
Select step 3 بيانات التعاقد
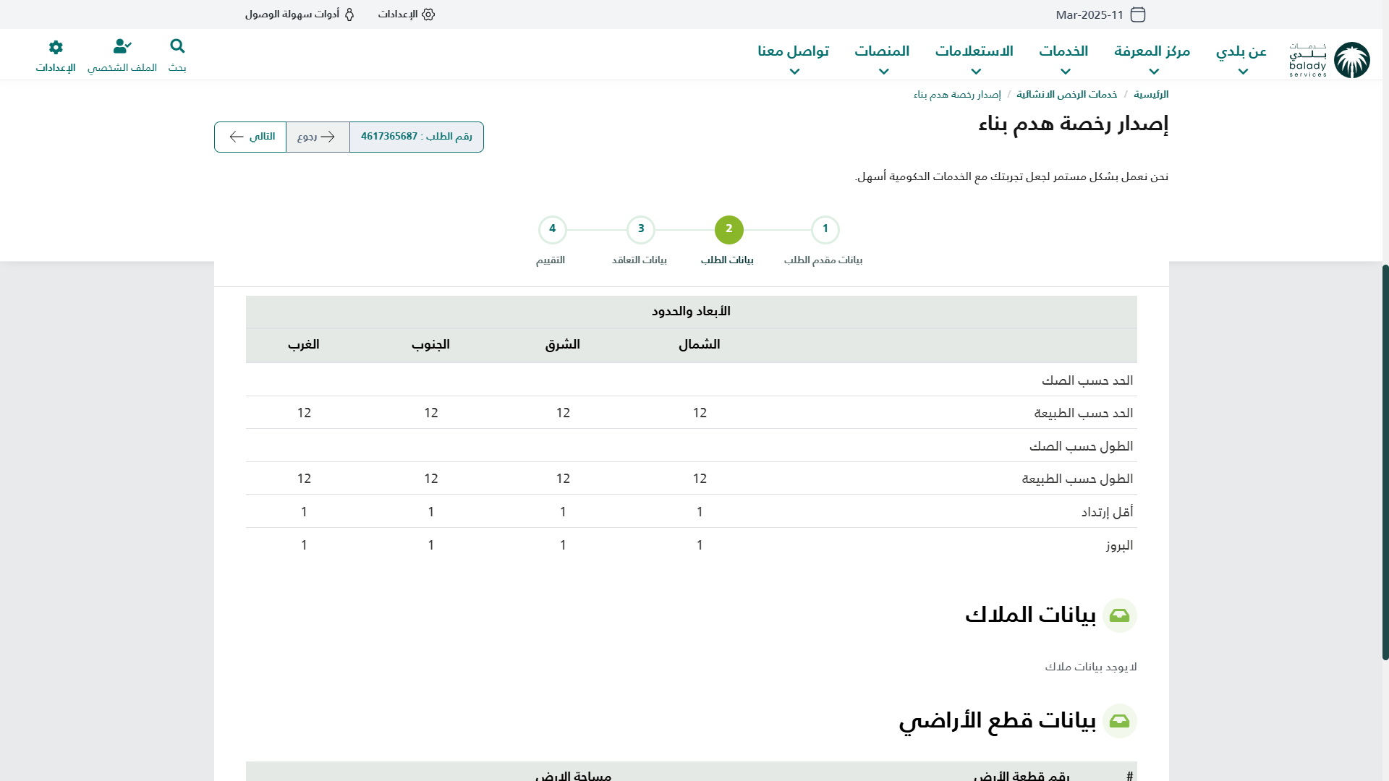[641, 230]
